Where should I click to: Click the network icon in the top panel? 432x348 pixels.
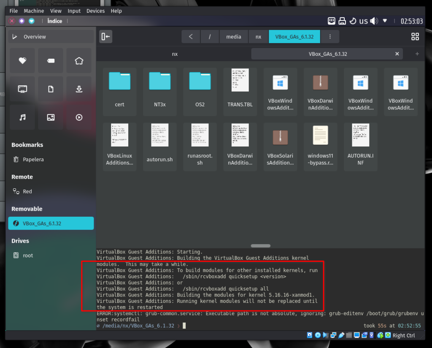coord(332,21)
